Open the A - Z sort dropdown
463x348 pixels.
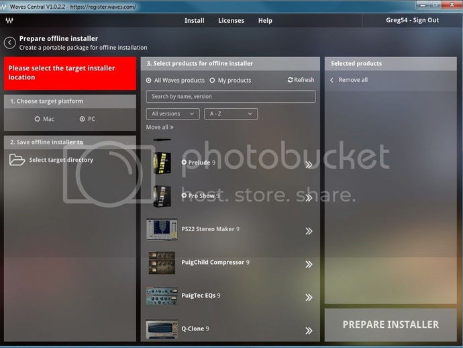click(x=231, y=114)
